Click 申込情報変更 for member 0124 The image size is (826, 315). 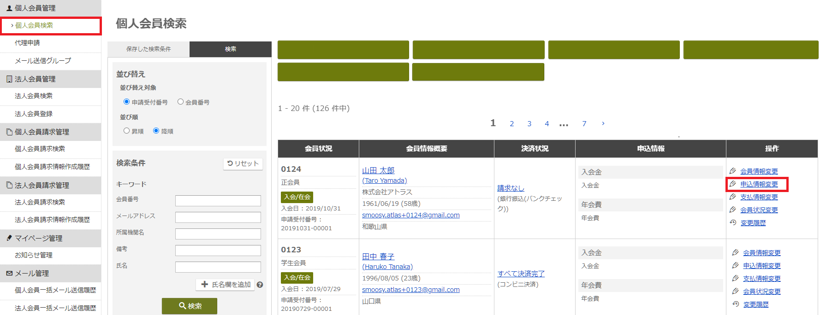(x=759, y=184)
